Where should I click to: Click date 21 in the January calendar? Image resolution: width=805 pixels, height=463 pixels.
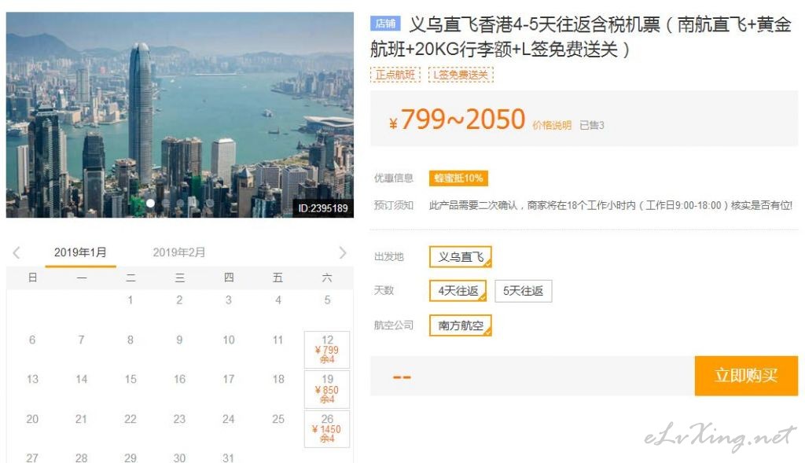click(x=81, y=419)
